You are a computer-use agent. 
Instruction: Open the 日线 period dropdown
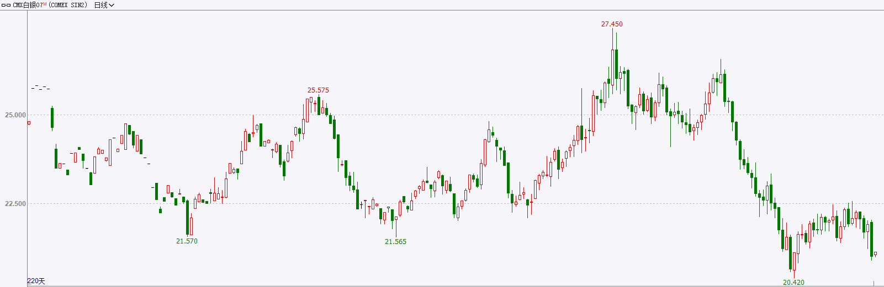click(104, 5)
